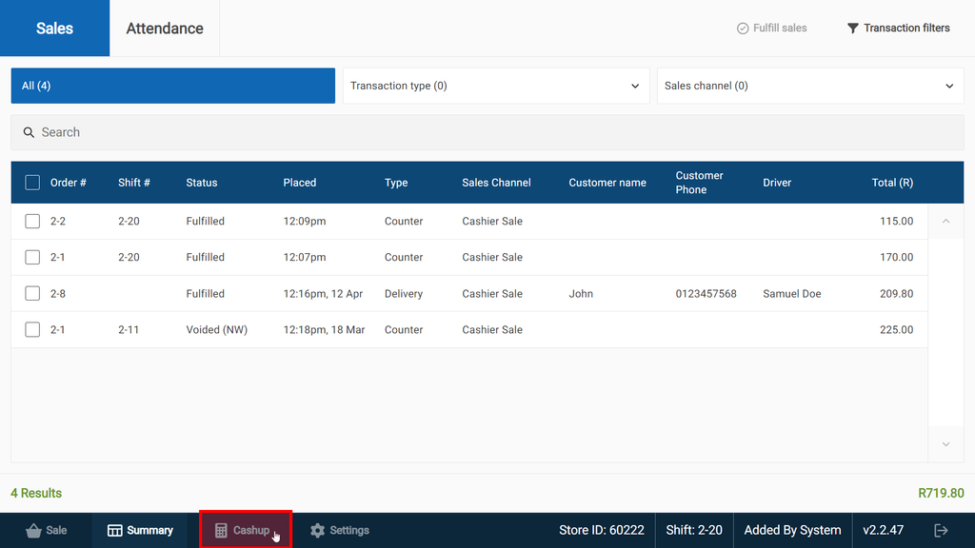
Task: Click the logout icon in bottom bar
Action: tap(941, 530)
